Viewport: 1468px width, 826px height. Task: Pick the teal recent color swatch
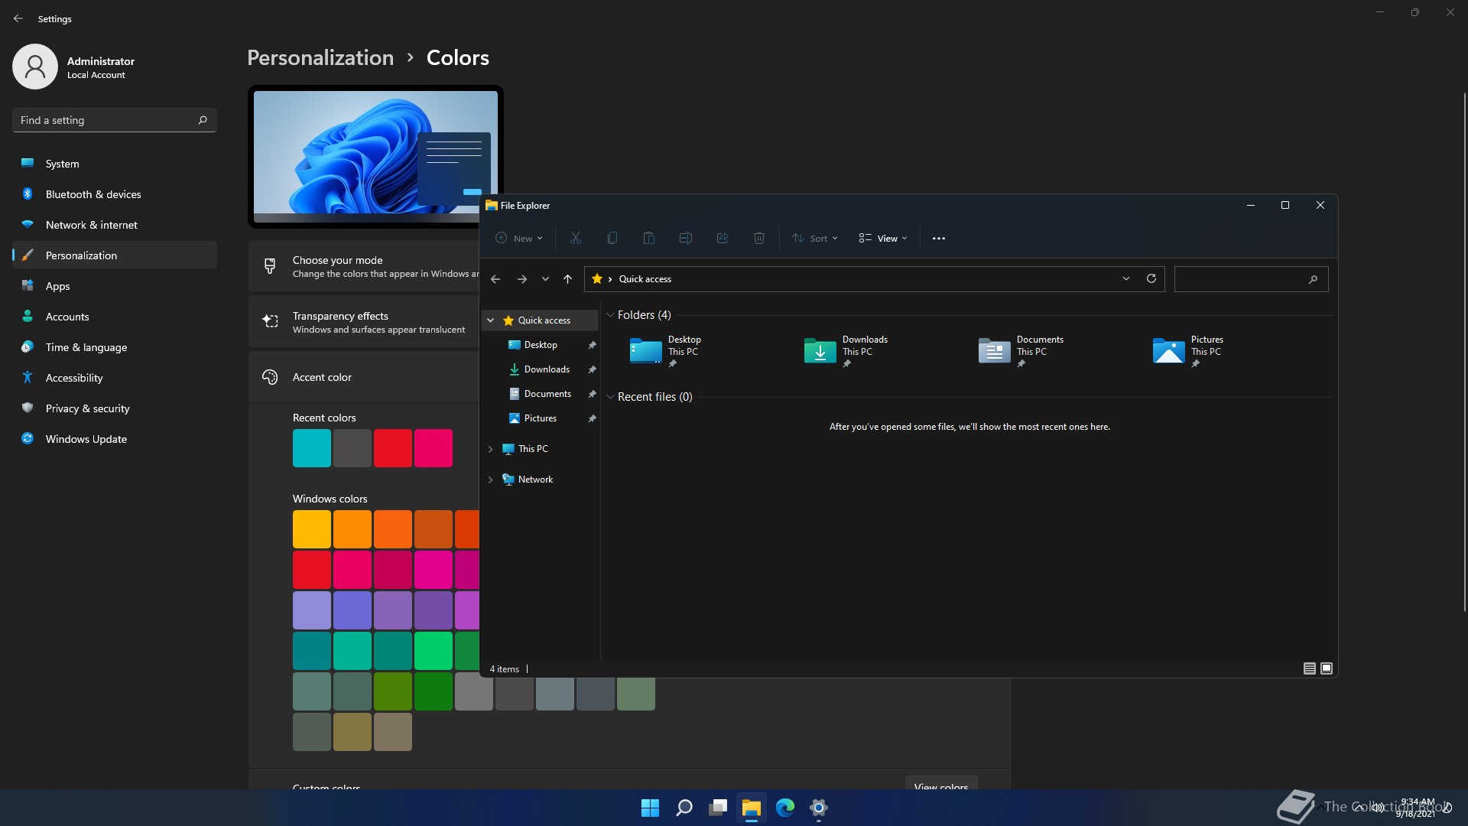click(312, 448)
